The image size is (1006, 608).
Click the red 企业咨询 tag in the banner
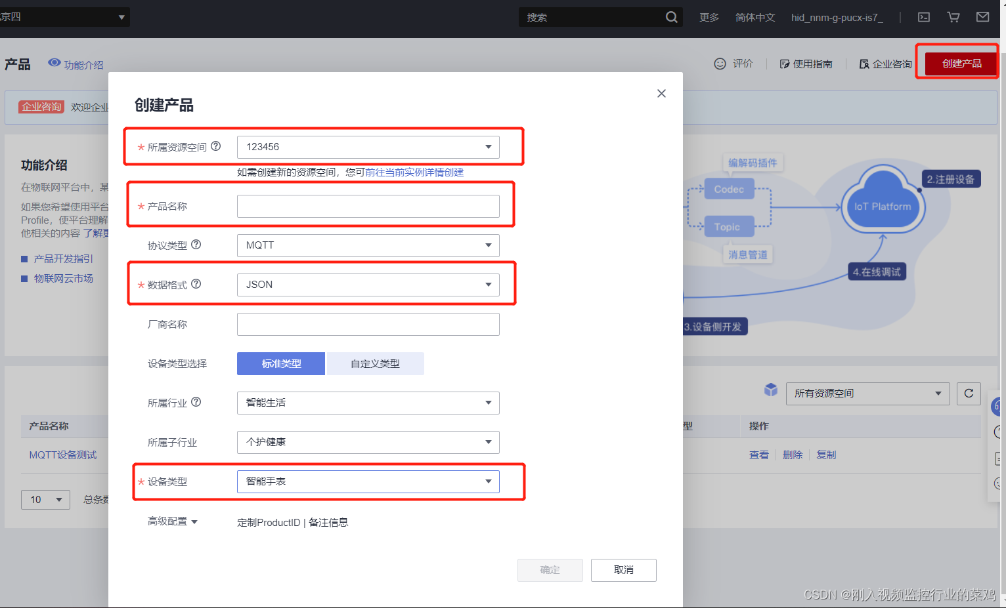click(41, 107)
